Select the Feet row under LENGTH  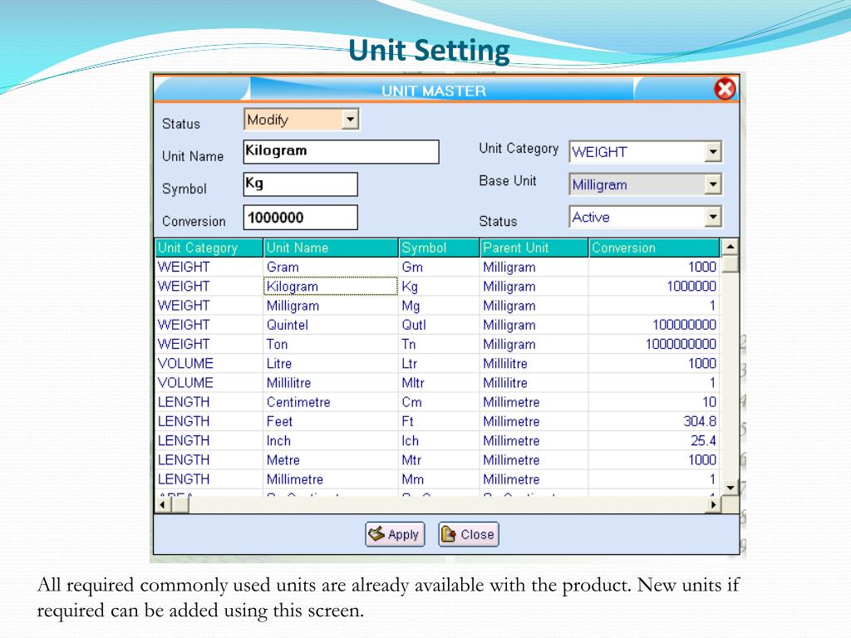437,421
